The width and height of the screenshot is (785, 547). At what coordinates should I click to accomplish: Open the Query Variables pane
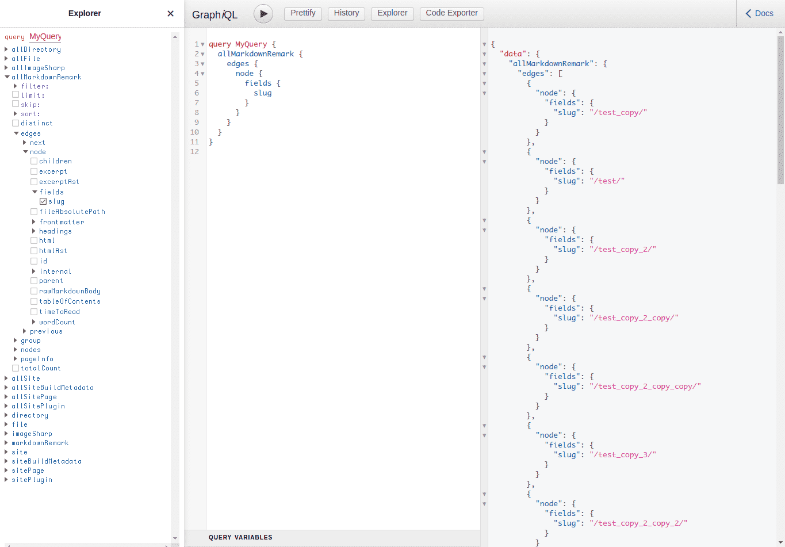240,537
